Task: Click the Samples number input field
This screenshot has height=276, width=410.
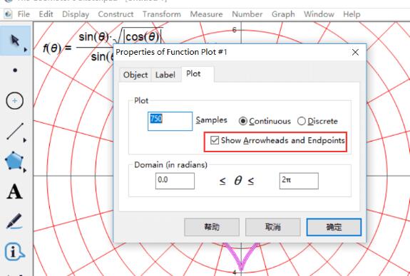Action: [170, 121]
